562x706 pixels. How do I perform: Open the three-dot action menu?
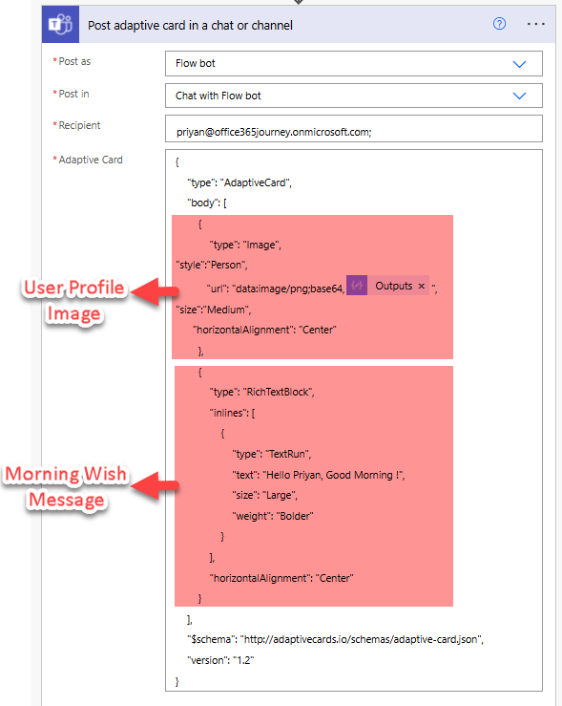point(536,24)
